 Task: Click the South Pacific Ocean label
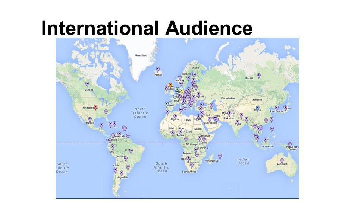tap(62, 168)
